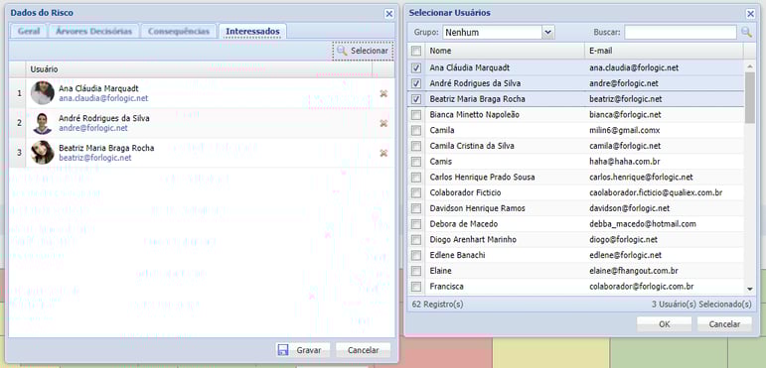This screenshot has height=368, width=766.
Task: Click the scrollbar up arrow in user list
Action: [750, 65]
